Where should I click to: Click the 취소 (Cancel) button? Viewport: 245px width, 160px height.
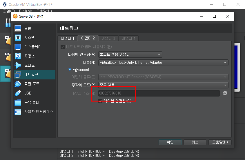pyautogui.click(x=195, y=142)
